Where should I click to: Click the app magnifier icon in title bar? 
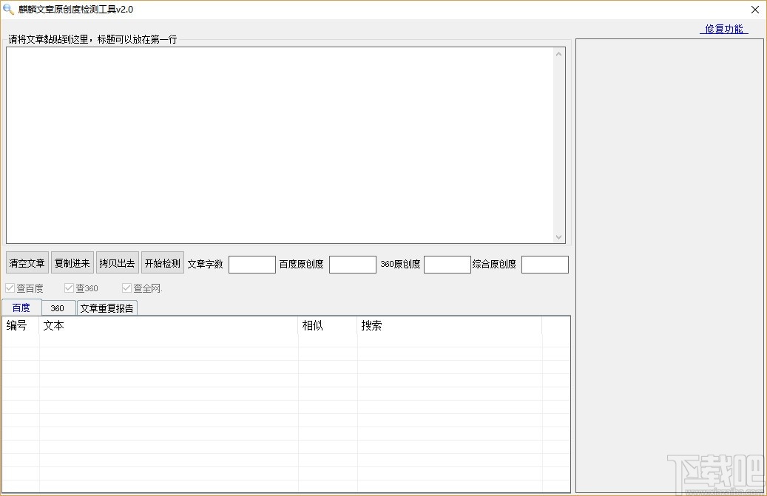point(8,10)
